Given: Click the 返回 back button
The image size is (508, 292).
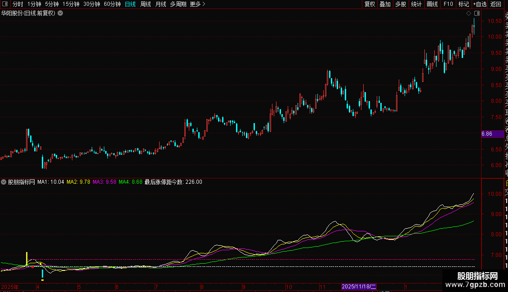Looking at the screenshot, I should [x=496, y=4].
